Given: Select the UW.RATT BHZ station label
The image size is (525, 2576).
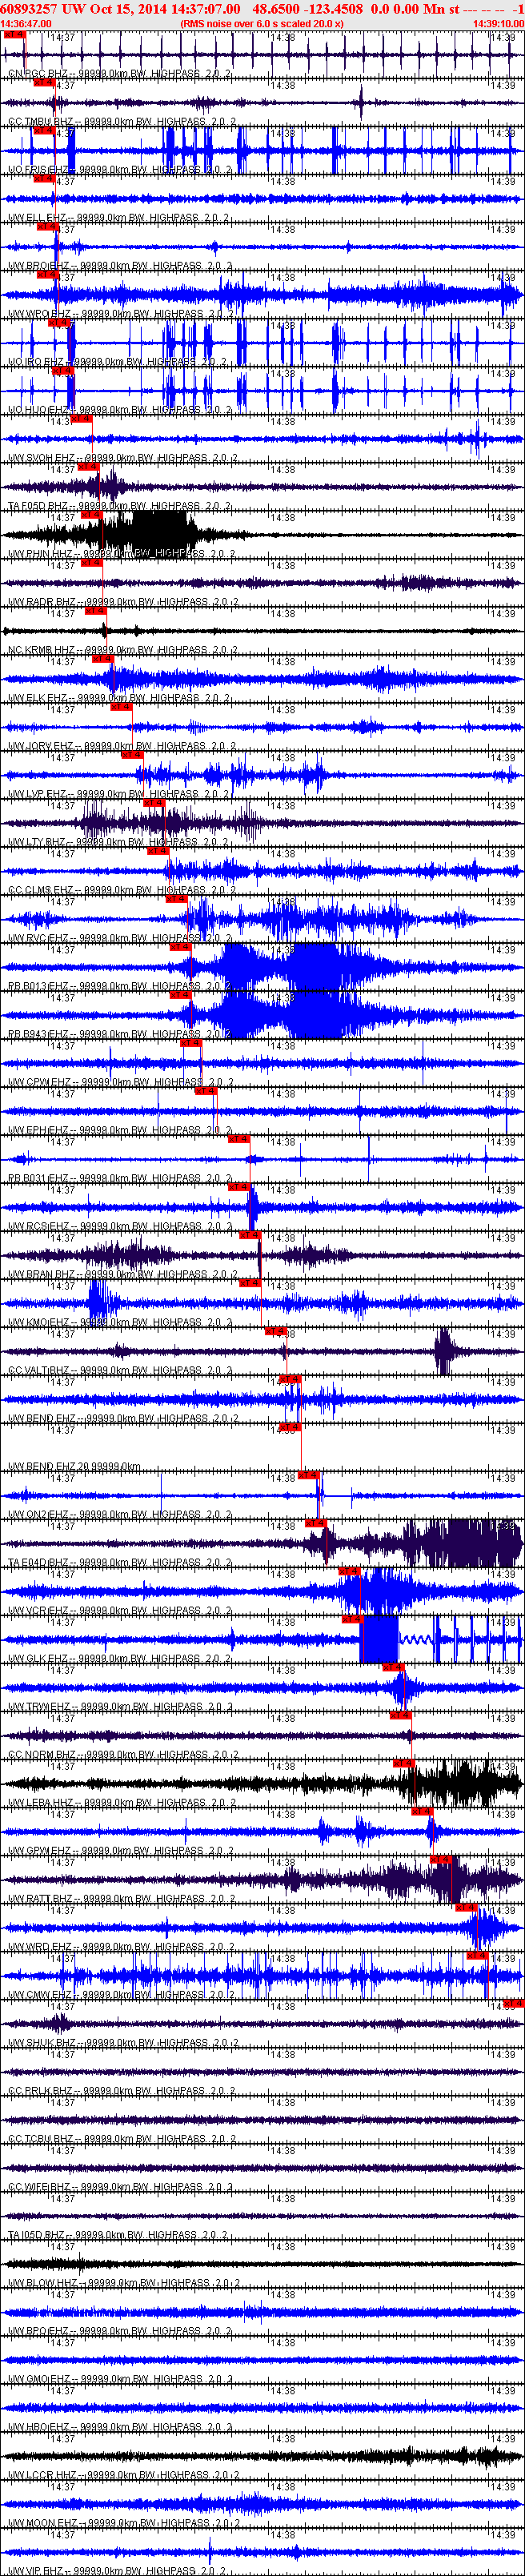Looking at the screenshot, I should tap(122, 1898).
